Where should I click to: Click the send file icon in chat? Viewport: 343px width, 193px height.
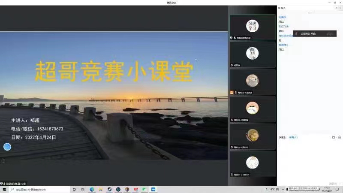click(334, 137)
